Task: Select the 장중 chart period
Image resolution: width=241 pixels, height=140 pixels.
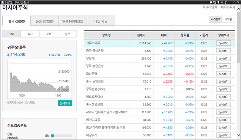Action: (12, 34)
